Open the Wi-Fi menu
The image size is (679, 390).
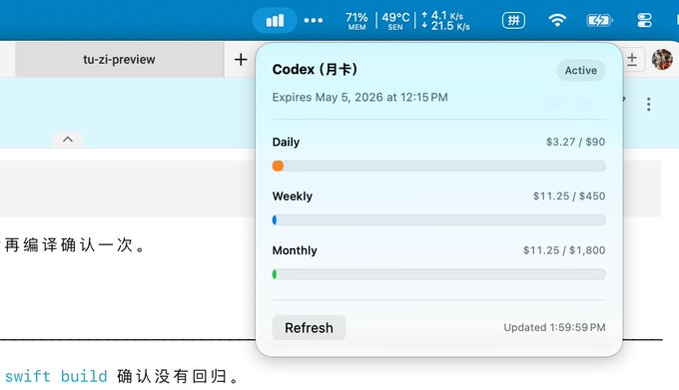pyautogui.click(x=557, y=20)
